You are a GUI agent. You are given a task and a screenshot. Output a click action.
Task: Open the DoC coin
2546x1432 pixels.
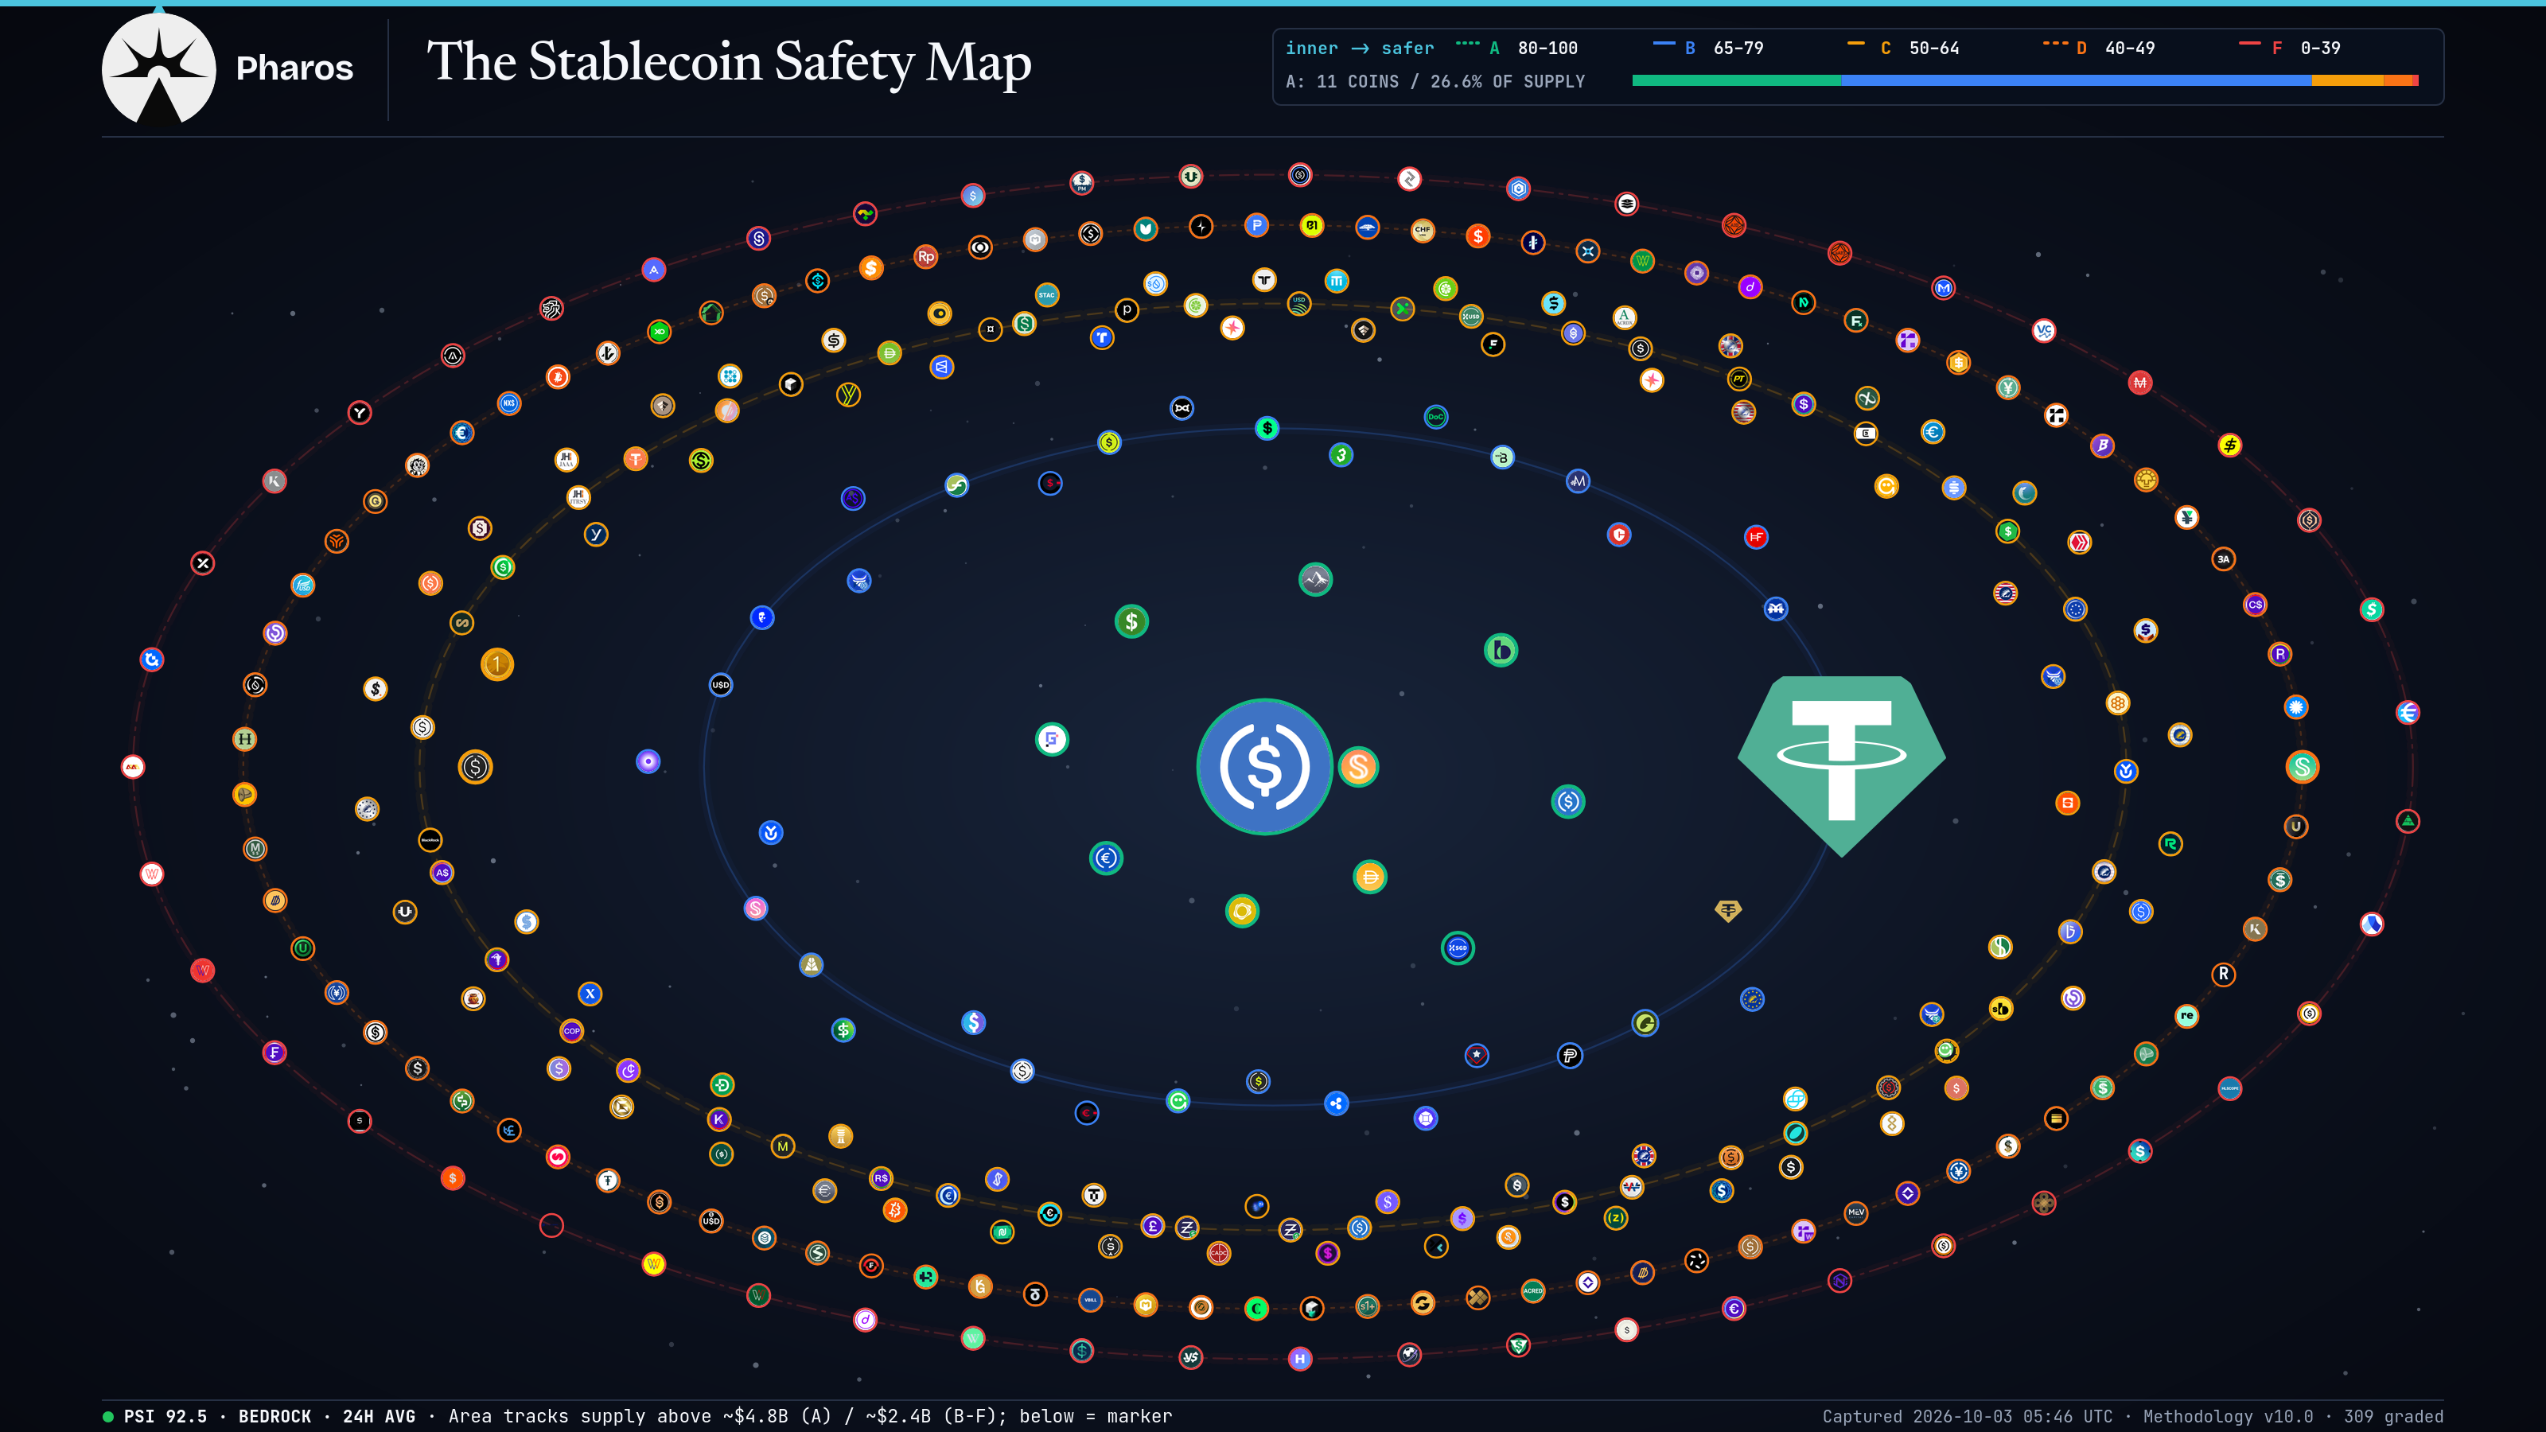1435,417
